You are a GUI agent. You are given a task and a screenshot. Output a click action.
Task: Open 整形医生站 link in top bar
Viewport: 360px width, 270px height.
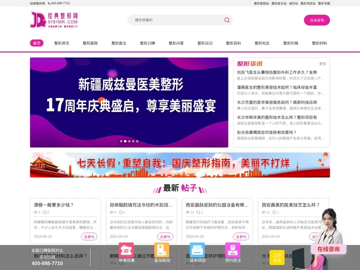point(279,3)
